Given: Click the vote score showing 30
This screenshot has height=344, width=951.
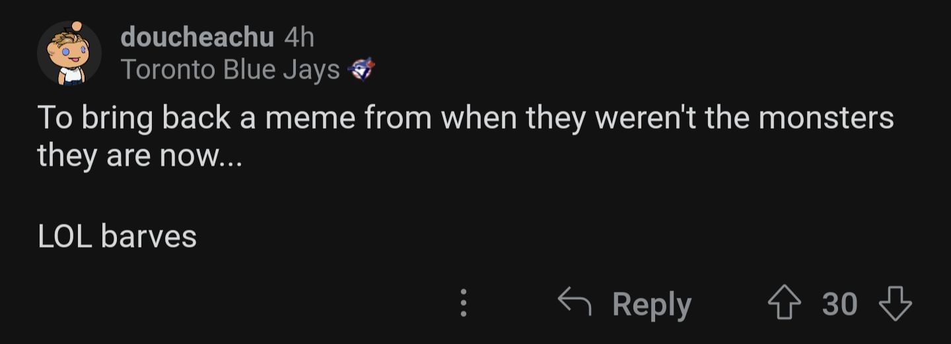Looking at the screenshot, I should pos(839,304).
